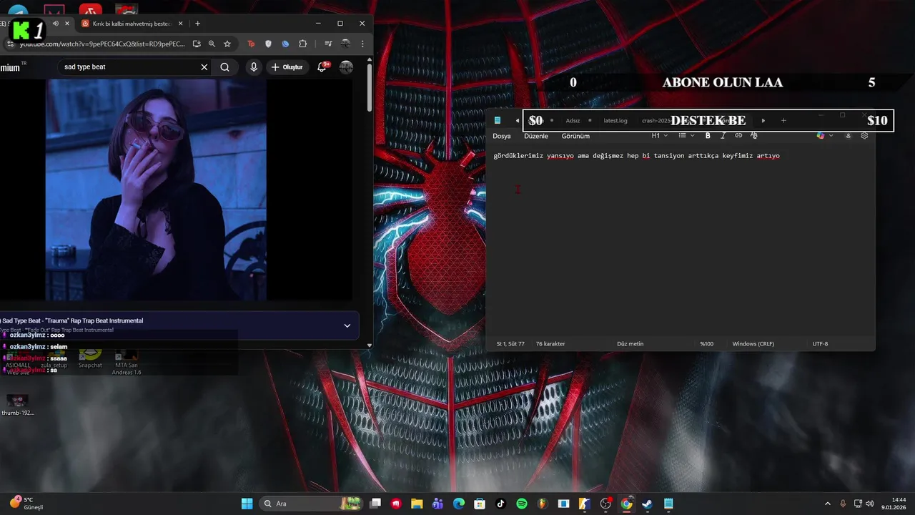Open the list style dropdown in Notepad
This screenshot has width=915, height=515.
coord(686,135)
